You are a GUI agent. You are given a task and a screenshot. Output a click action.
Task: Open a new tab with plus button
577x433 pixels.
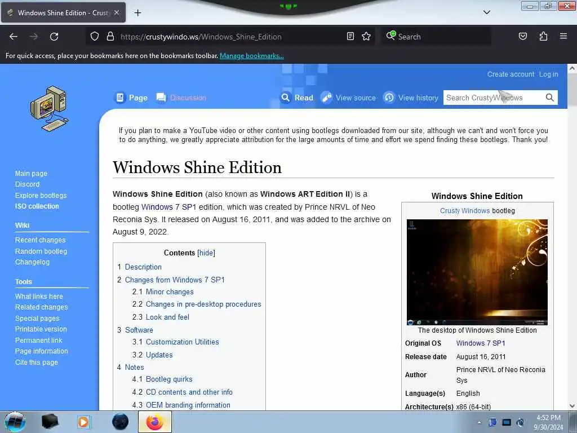[137, 13]
